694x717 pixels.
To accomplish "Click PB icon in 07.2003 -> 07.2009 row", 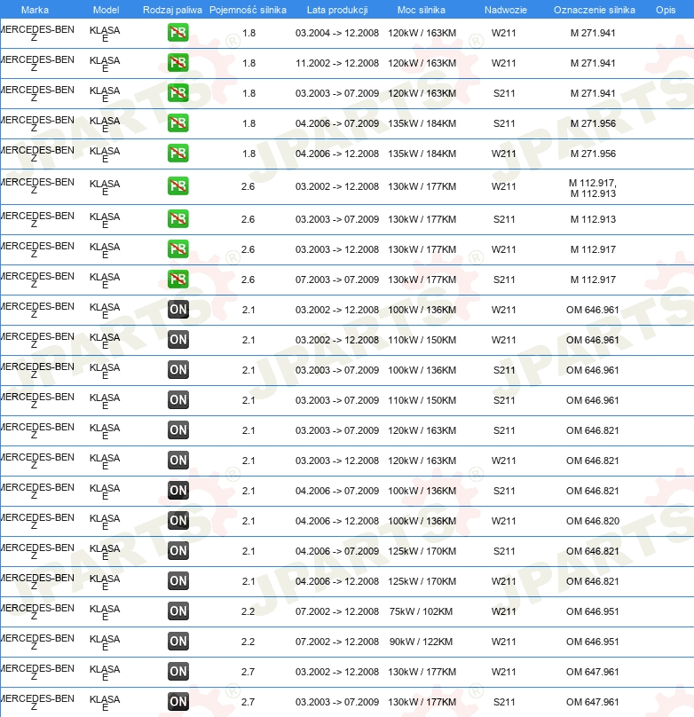I will [177, 280].
